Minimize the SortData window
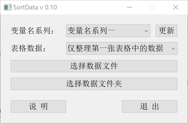The image size is (188, 124). tap(130, 7)
